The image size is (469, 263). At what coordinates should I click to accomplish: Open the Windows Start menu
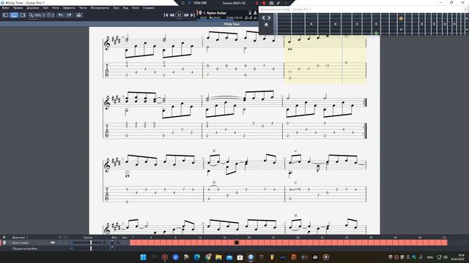pyautogui.click(x=144, y=257)
